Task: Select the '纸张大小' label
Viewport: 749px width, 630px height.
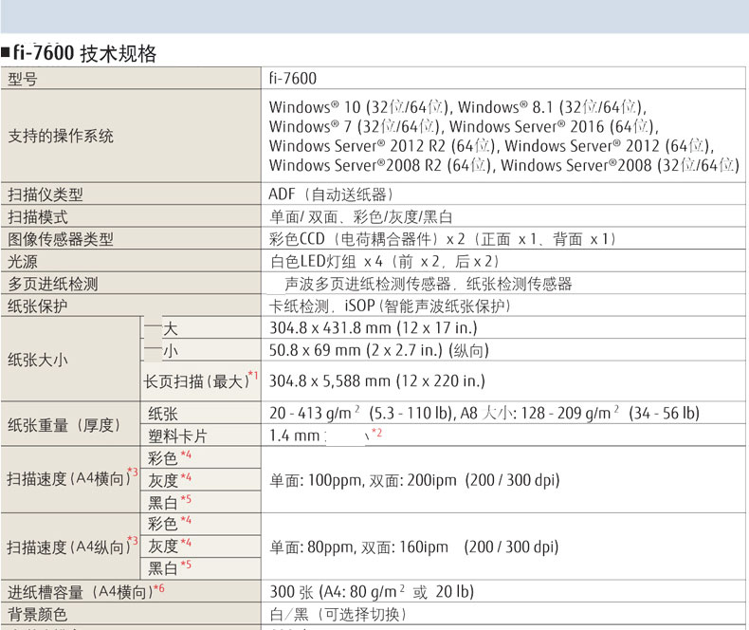Action: tap(38, 360)
